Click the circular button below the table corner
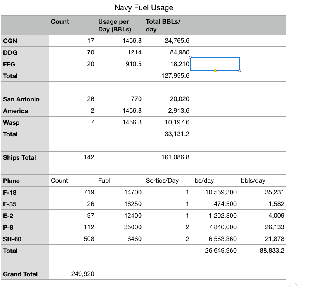The height and width of the screenshot is (286, 319). pyautogui.click(x=293, y=284)
